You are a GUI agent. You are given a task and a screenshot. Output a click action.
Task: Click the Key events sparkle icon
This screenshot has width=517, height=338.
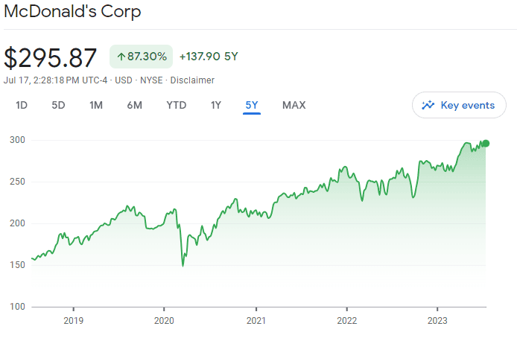coord(428,105)
